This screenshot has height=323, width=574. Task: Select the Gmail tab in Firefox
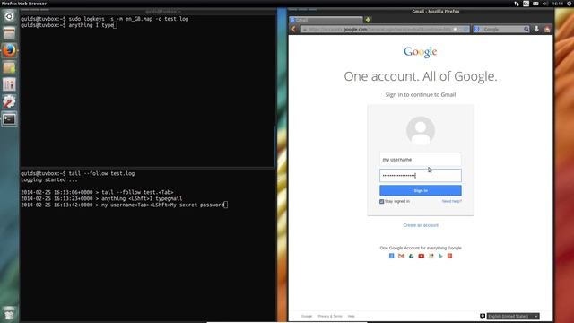(x=325, y=20)
